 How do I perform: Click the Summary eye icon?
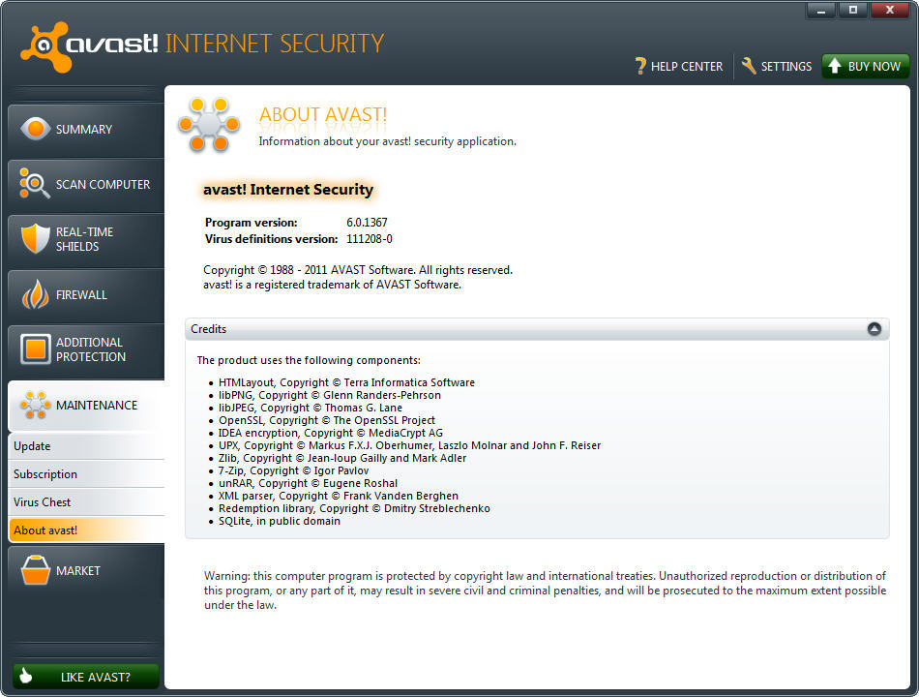pyautogui.click(x=35, y=129)
